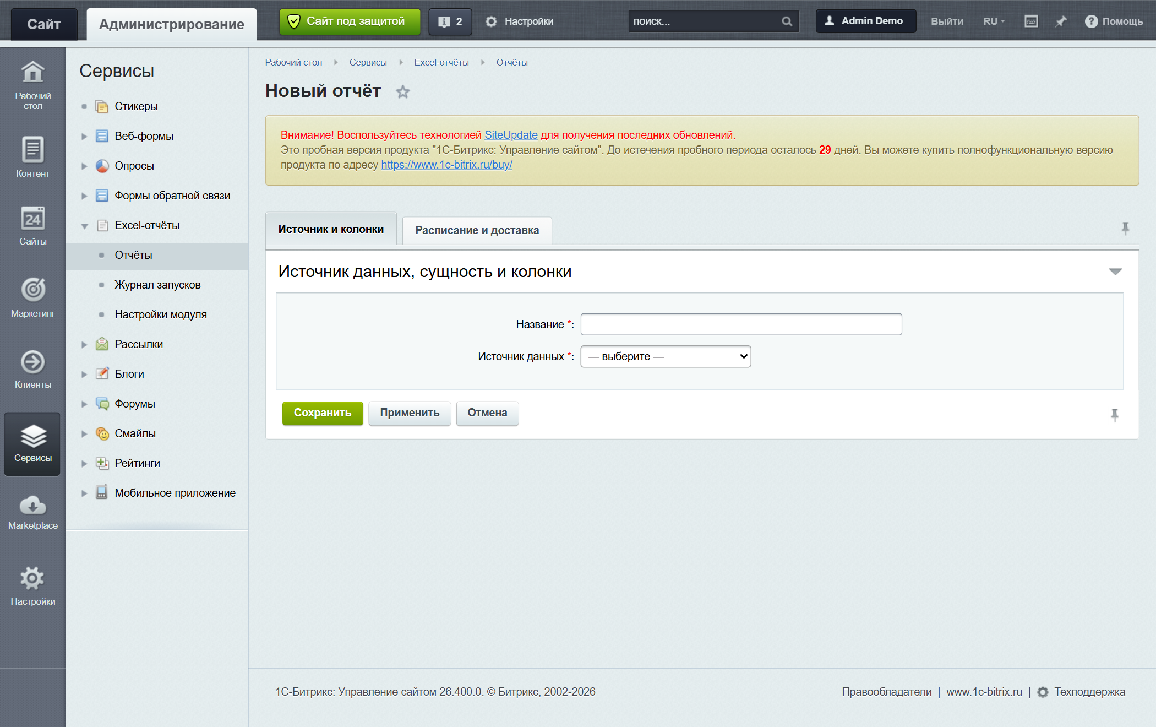The height and width of the screenshot is (727, 1156).
Task: Open the SiteUpdate link
Action: (x=511, y=135)
